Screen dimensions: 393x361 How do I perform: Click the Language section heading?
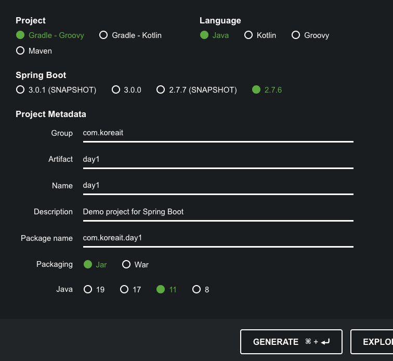[220, 20]
